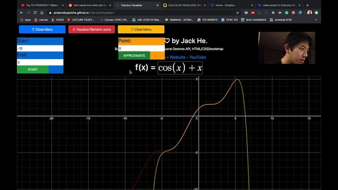Click the red ABP extension icon
The height and width of the screenshot is (190, 338).
pyautogui.click(x=252, y=13)
